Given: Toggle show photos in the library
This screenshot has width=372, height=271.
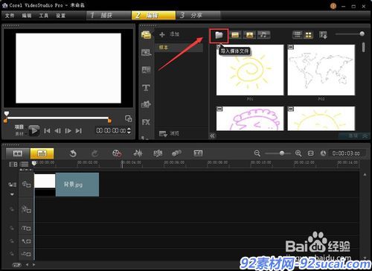Looking at the screenshot, I should tap(249, 35).
